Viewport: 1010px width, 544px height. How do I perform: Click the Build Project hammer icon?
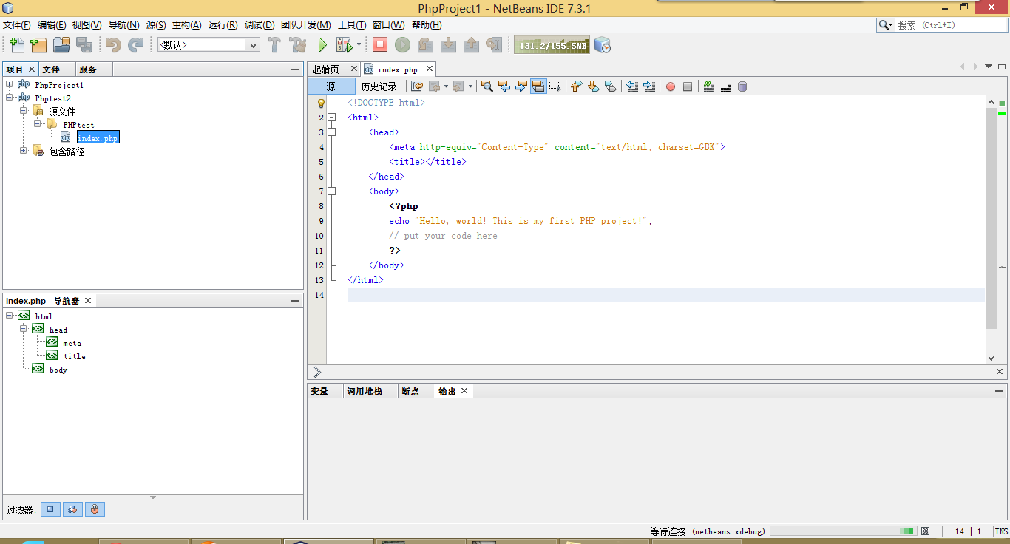[274, 45]
